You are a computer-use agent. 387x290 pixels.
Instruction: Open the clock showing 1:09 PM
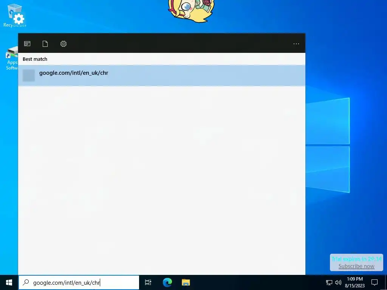[354, 282]
